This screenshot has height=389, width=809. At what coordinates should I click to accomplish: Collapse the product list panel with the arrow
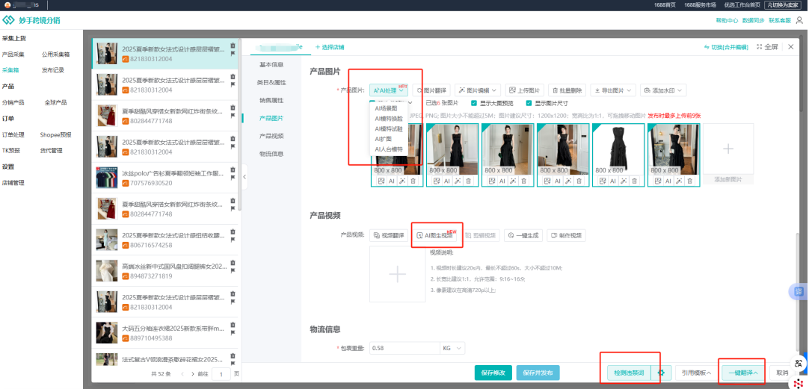244,176
